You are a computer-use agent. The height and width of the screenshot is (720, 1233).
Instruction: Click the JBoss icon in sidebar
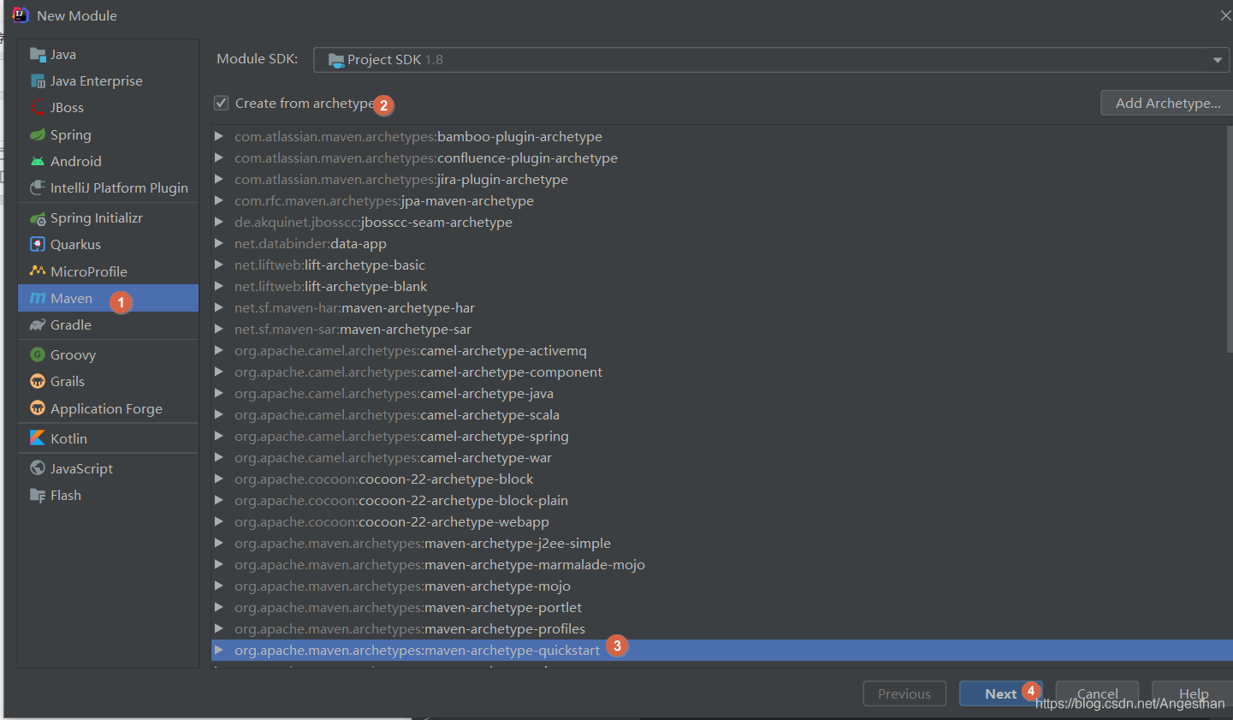pyautogui.click(x=38, y=108)
